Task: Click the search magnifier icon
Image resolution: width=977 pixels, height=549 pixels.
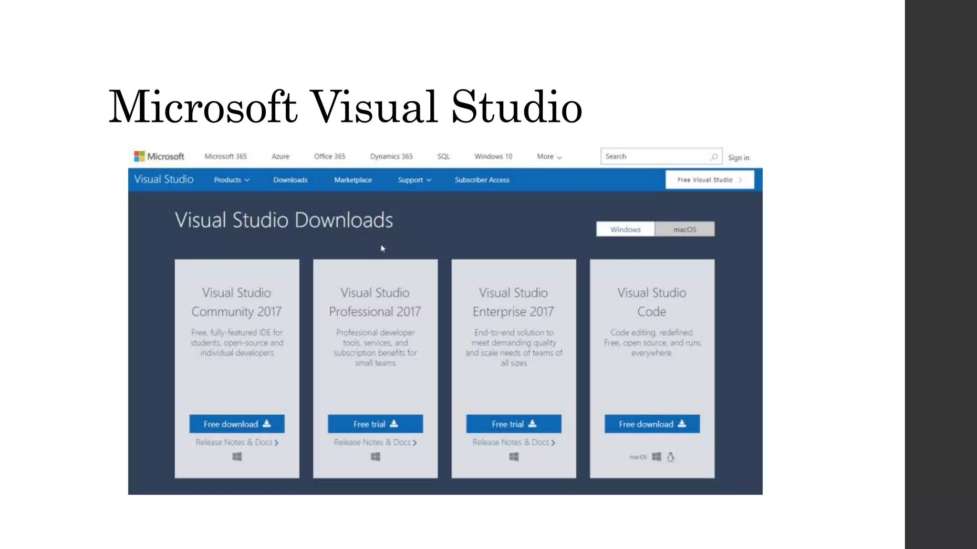Action: [x=714, y=156]
